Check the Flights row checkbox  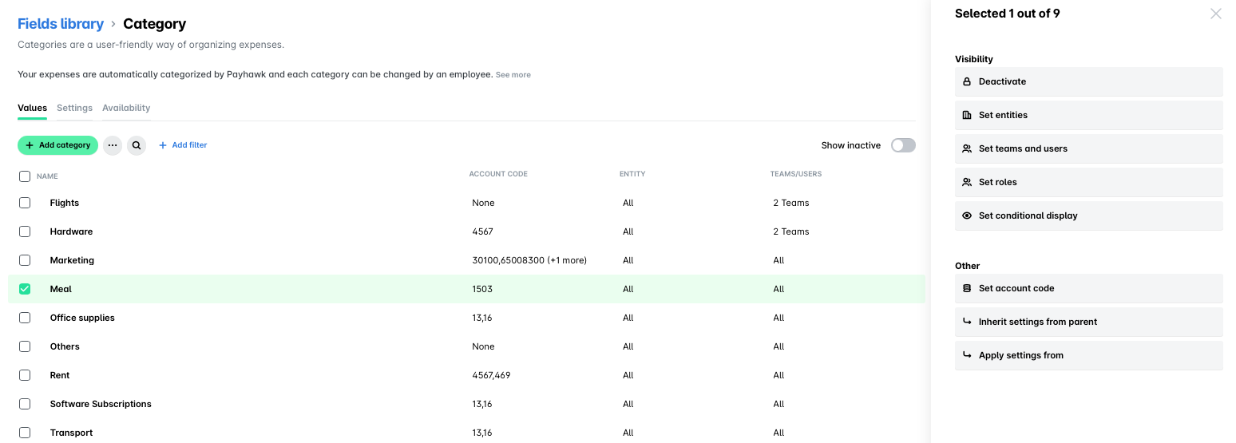click(25, 203)
